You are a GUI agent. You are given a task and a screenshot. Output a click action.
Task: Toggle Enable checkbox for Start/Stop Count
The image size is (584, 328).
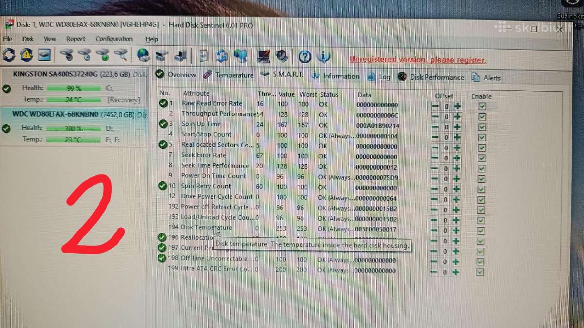(x=482, y=137)
